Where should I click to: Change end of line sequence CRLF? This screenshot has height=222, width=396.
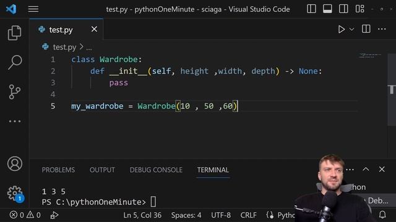248,215
